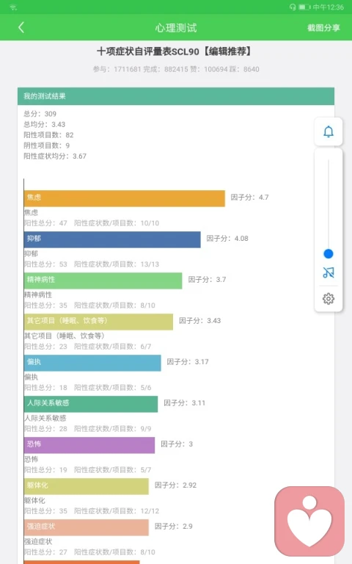352x564 pixels.
Task: Open the notification bell icon
Action: tap(329, 131)
